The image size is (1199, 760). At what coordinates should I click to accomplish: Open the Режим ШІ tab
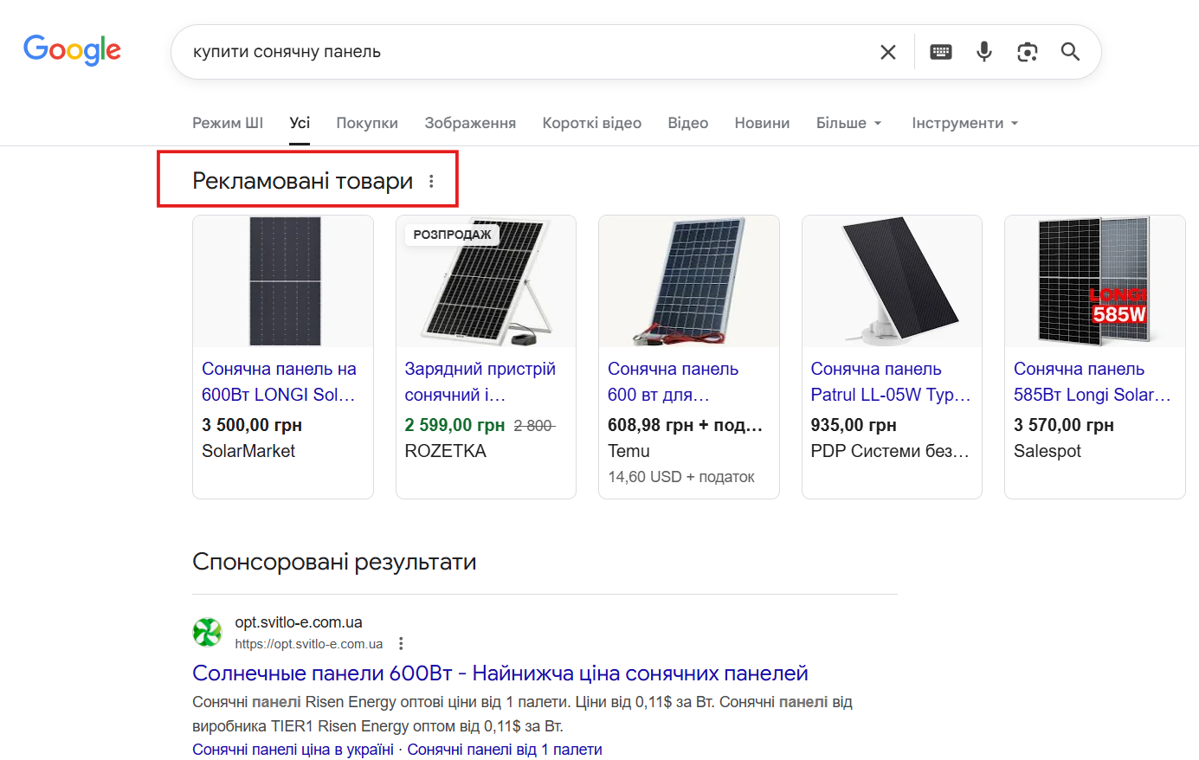(228, 123)
